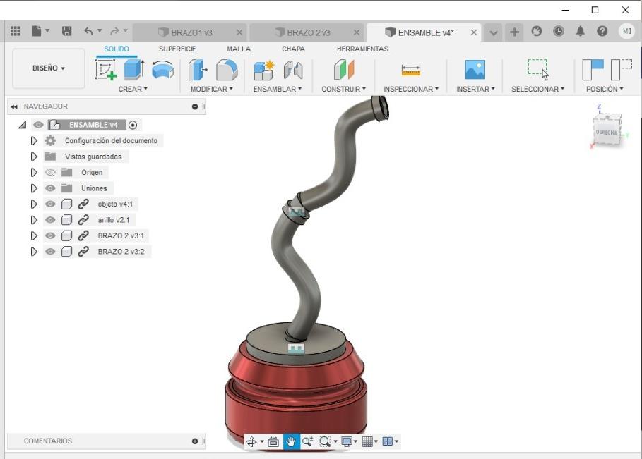The image size is (642, 459).
Task: Open the MODIFICAR dropdown menu
Action: pyautogui.click(x=212, y=89)
